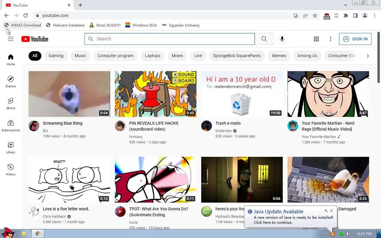381x238 pixels.
Task: Open Explore in sidebar
Action: [11, 82]
